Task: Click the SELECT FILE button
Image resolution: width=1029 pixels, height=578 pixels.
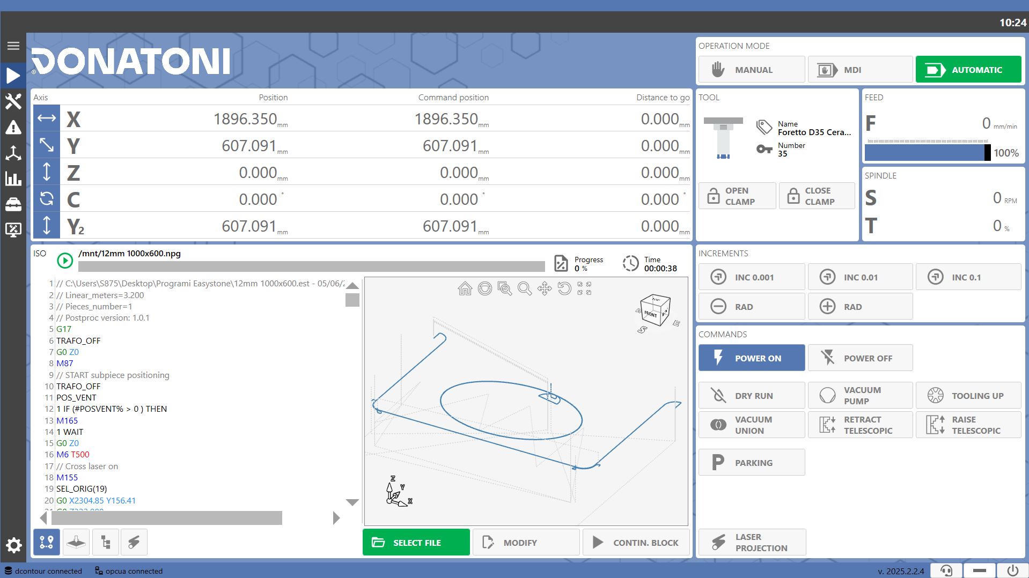Action: pos(416,543)
